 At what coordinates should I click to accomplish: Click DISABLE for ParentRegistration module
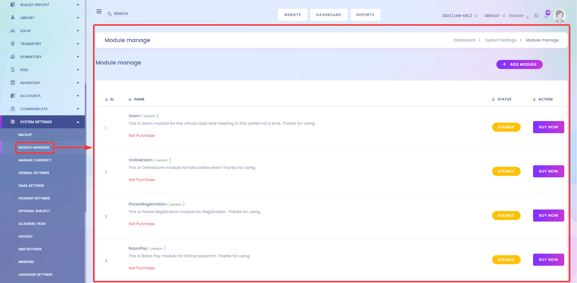[x=506, y=216]
